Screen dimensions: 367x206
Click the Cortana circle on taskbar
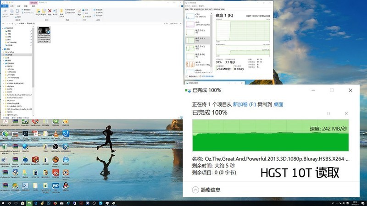pyautogui.click(x=9, y=203)
